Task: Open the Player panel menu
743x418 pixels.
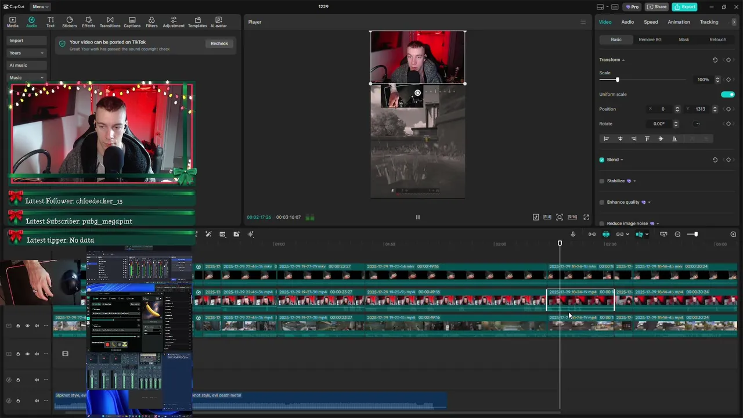Action: pos(583,22)
